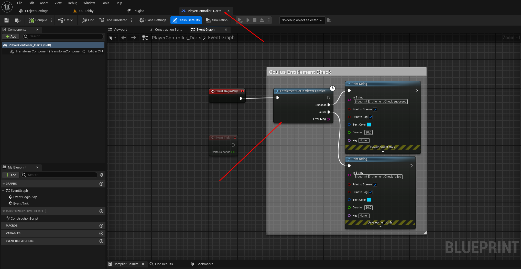Open the Bookmarks panel tab
Screen dimensions: 521x269
[202, 264]
